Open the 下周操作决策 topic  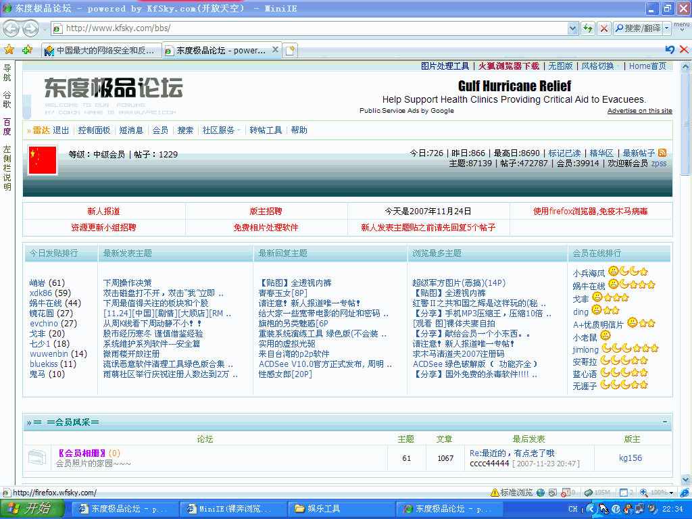pyautogui.click(x=127, y=283)
